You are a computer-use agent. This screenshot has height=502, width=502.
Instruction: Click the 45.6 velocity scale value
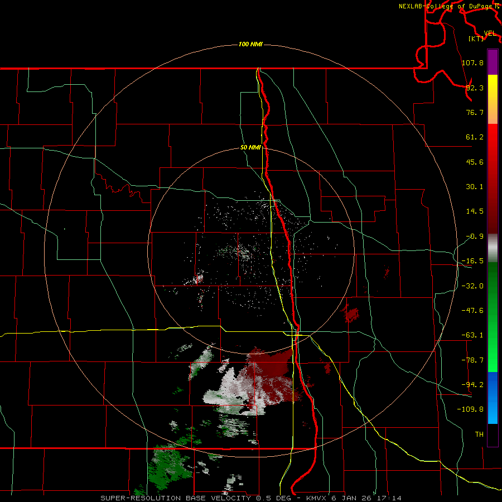475,162
